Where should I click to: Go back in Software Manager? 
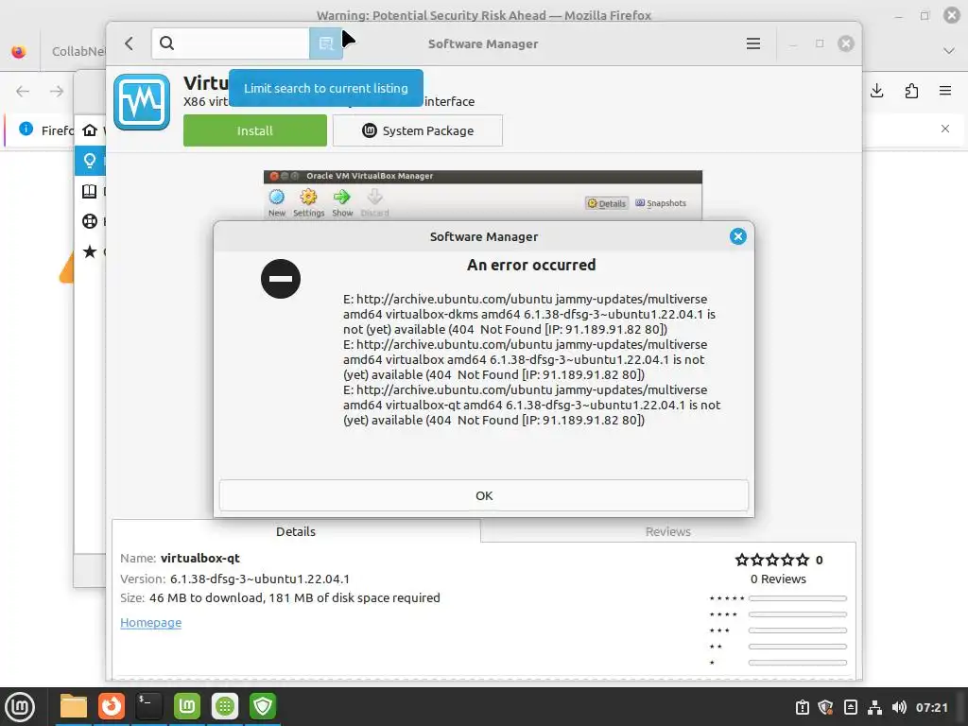point(129,43)
